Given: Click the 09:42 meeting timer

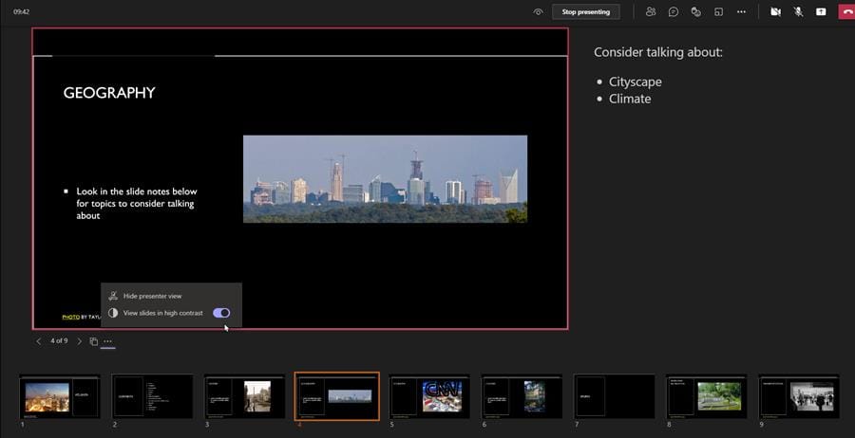Looking at the screenshot, I should pos(21,11).
